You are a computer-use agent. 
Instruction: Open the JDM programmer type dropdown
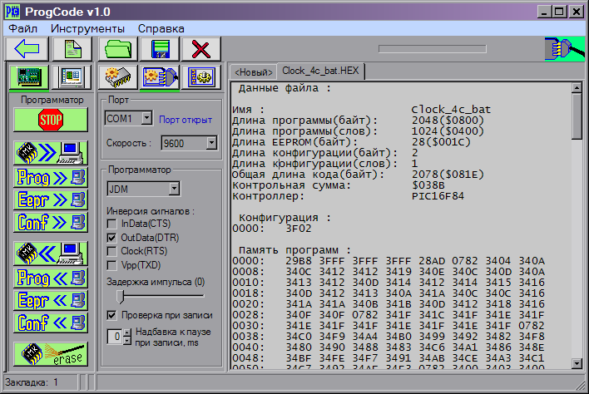coord(174,189)
